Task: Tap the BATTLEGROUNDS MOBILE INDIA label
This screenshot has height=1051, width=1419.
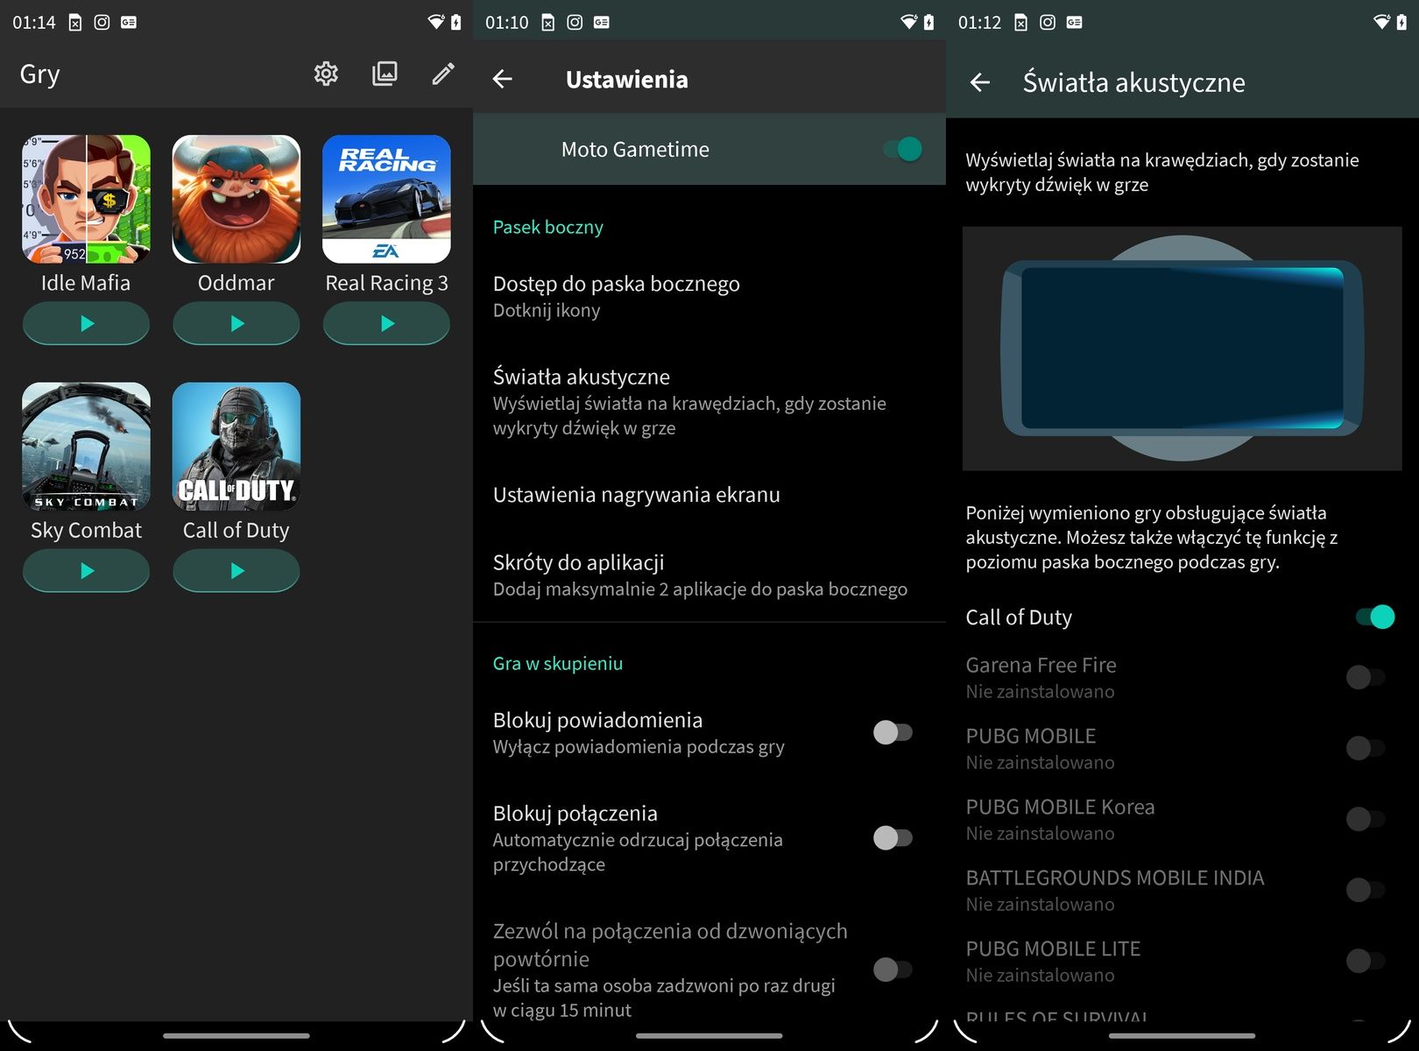Action: 1114,878
